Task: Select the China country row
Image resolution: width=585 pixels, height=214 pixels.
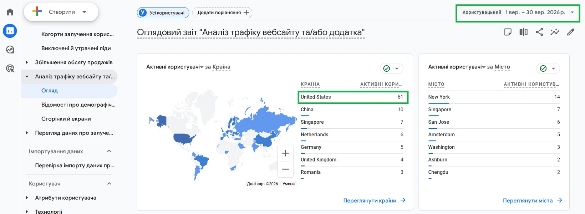Action: point(352,109)
